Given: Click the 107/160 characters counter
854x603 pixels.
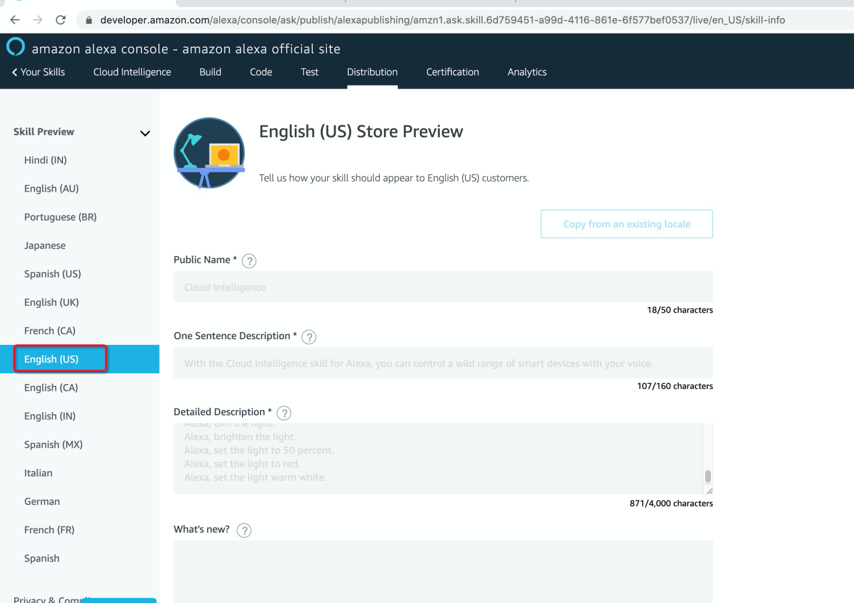Looking at the screenshot, I should [675, 386].
